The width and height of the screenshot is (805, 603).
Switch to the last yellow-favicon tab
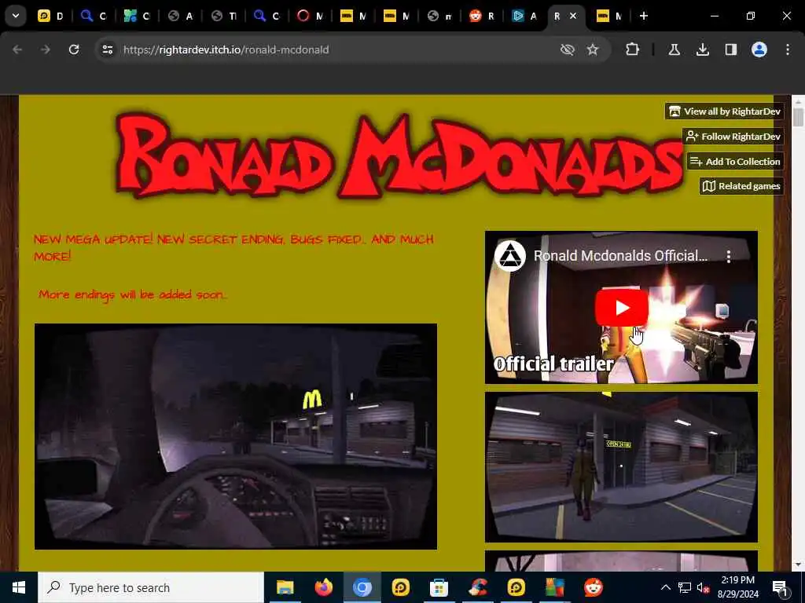point(609,16)
